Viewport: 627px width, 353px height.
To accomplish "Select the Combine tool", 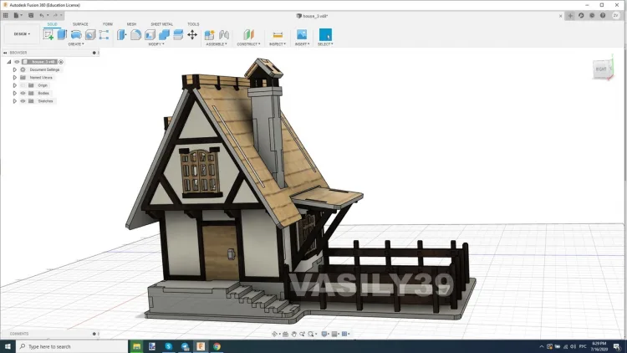I will point(164,35).
